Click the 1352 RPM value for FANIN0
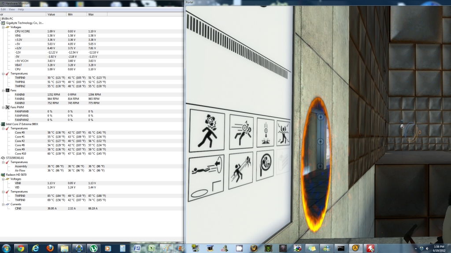Image resolution: width=451 pixels, height=253 pixels. coord(53,94)
